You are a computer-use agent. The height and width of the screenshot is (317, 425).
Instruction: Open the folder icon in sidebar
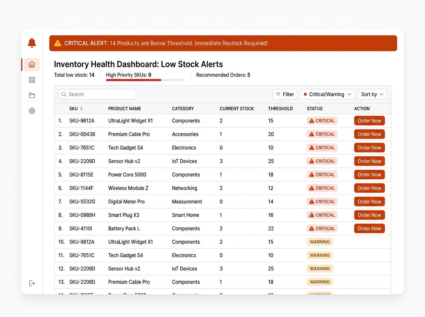(x=32, y=95)
